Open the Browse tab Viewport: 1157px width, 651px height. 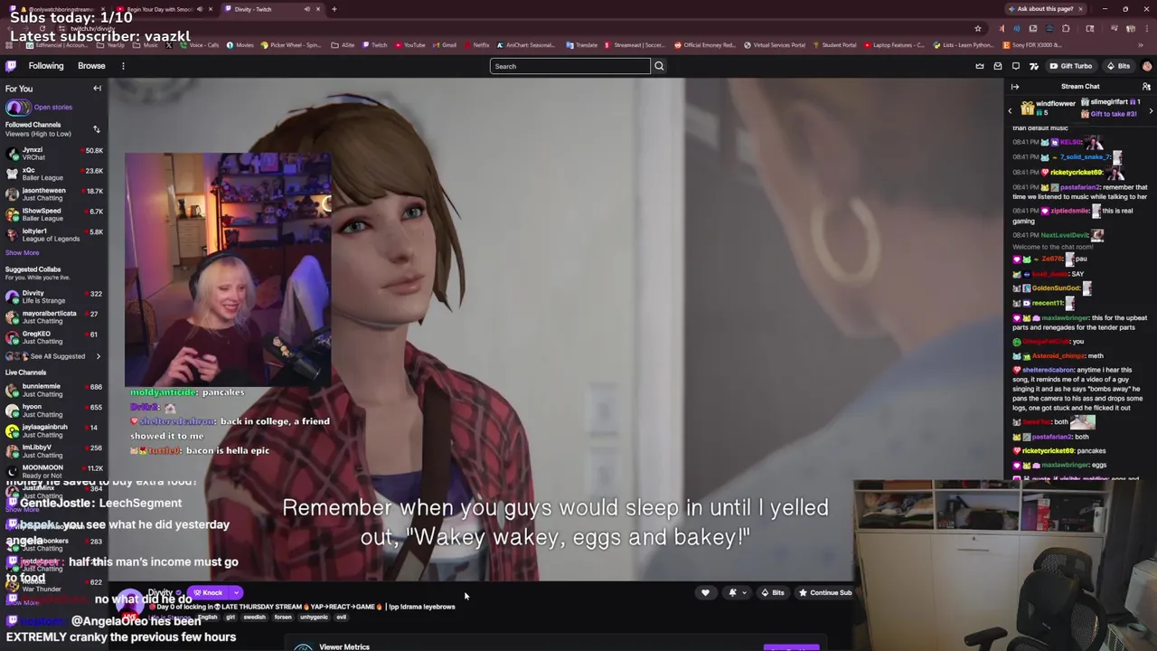[x=91, y=66]
